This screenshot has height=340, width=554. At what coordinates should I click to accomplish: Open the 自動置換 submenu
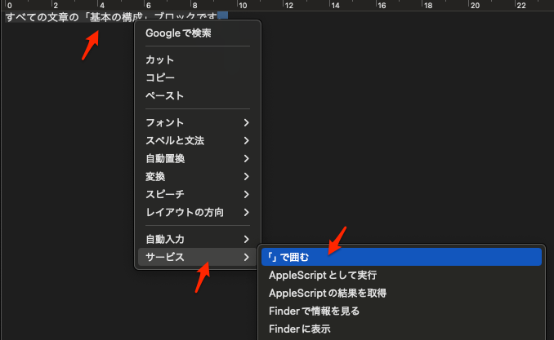tap(198, 159)
